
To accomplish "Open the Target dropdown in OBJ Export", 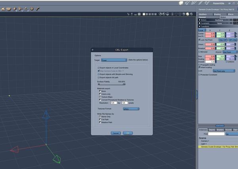I will coord(114,60).
